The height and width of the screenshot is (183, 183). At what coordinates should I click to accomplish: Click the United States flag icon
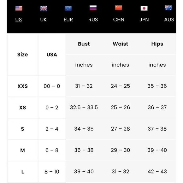[19, 8]
